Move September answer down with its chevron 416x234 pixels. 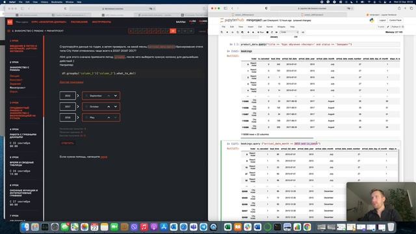point(116,96)
